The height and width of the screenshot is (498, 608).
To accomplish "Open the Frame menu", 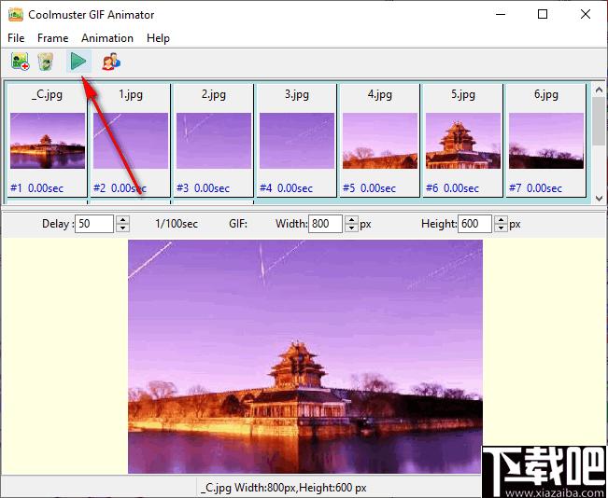I will pos(52,38).
